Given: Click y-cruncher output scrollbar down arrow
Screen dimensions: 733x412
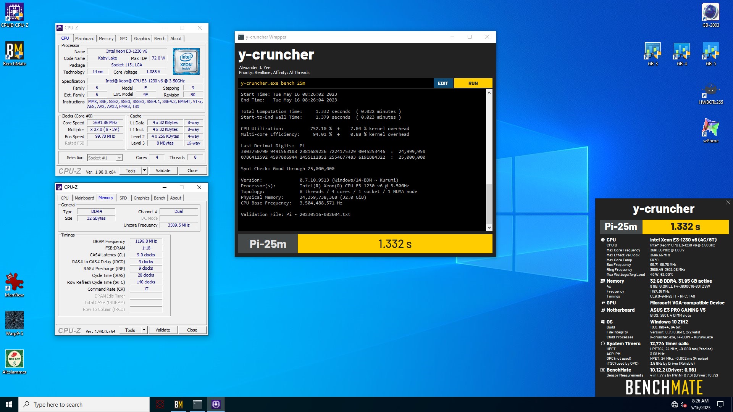Looking at the screenshot, I should pyautogui.click(x=489, y=228).
